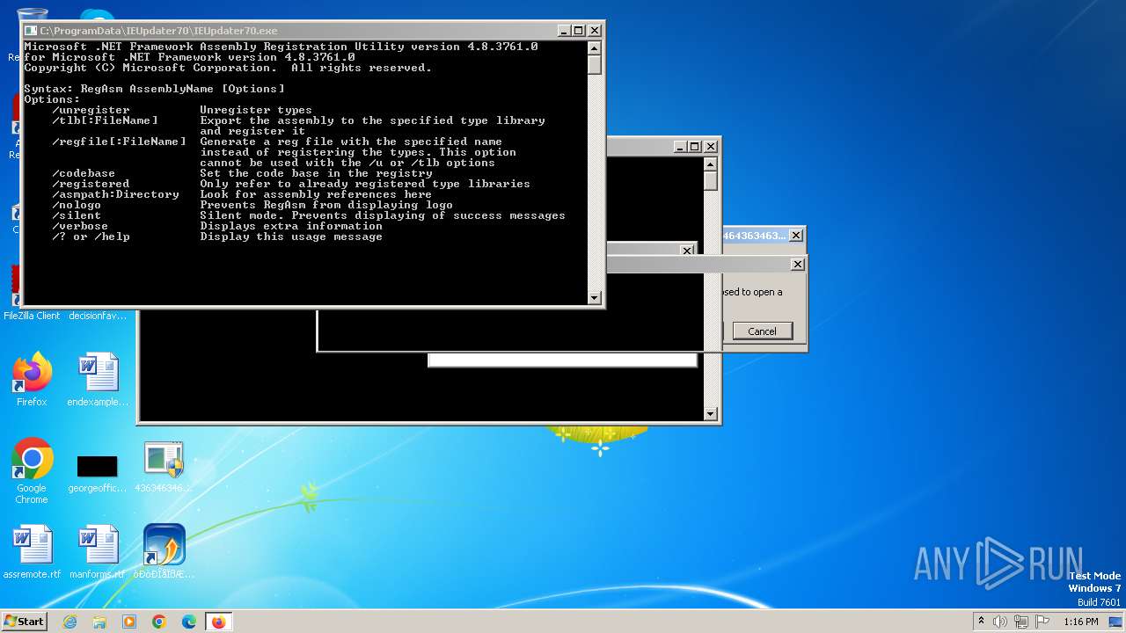Show hidden tray icons arrow
1126x633 pixels.
coord(981,621)
